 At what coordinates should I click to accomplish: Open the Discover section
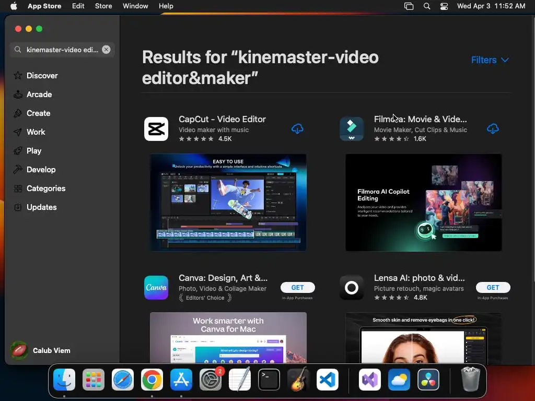(42, 75)
